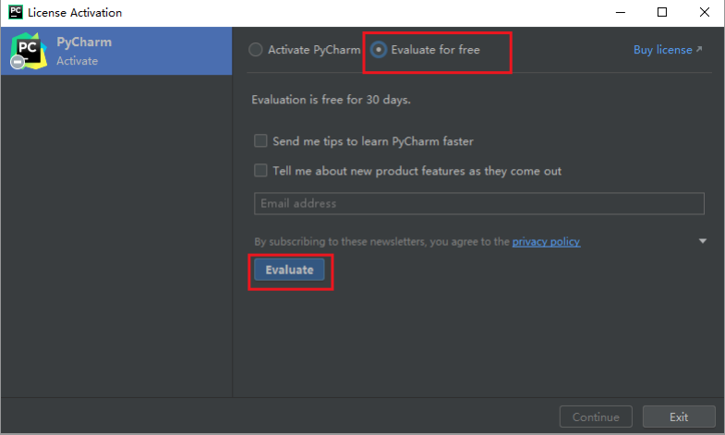Choose the Evaluate for free radio option
725x435 pixels.
coord(379,50)
